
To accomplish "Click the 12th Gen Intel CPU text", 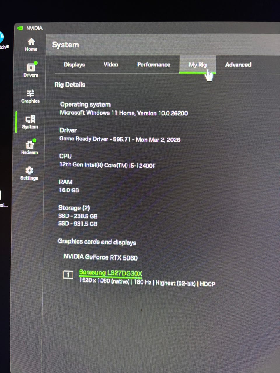I will pos(107,165).
